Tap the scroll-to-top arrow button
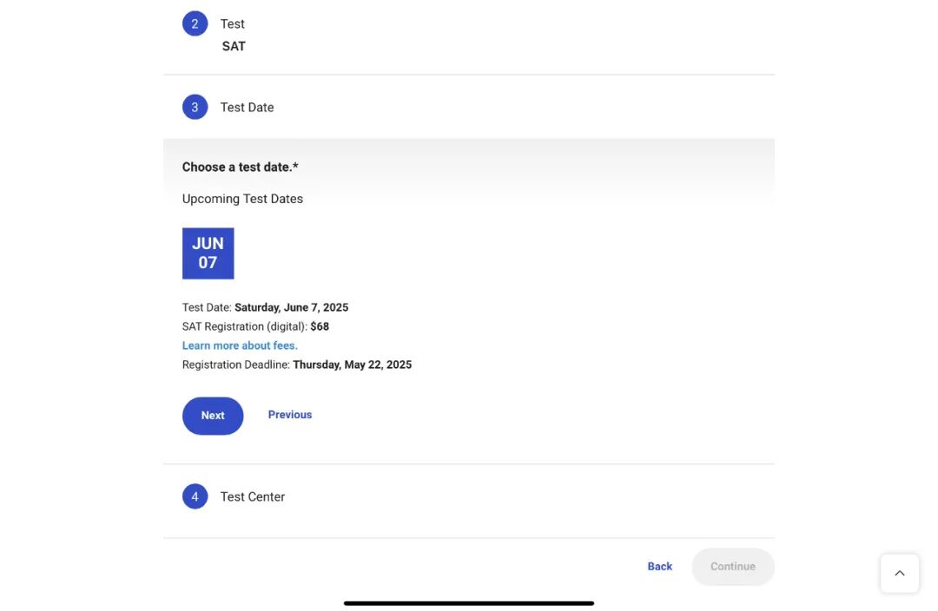Viewport: 938px width, 611px height. (x=900, y=573)
